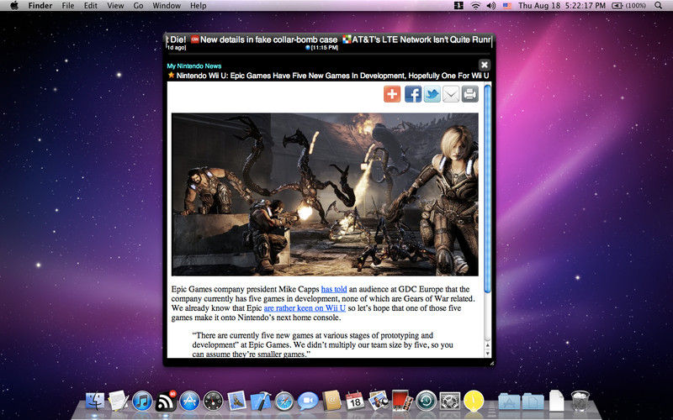Launch Photo Booth from the Dock
The image size is (673, 420).
pos(402,402)
